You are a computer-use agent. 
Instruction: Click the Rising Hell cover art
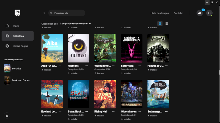105,94
